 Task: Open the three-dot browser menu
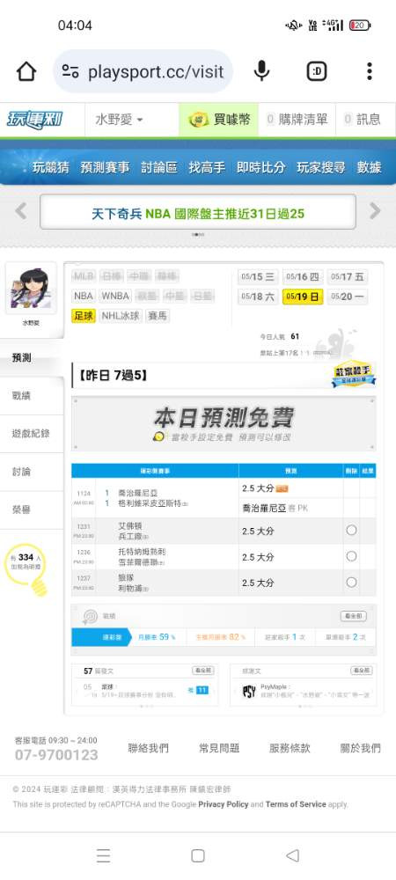click(x=369, y=71)
